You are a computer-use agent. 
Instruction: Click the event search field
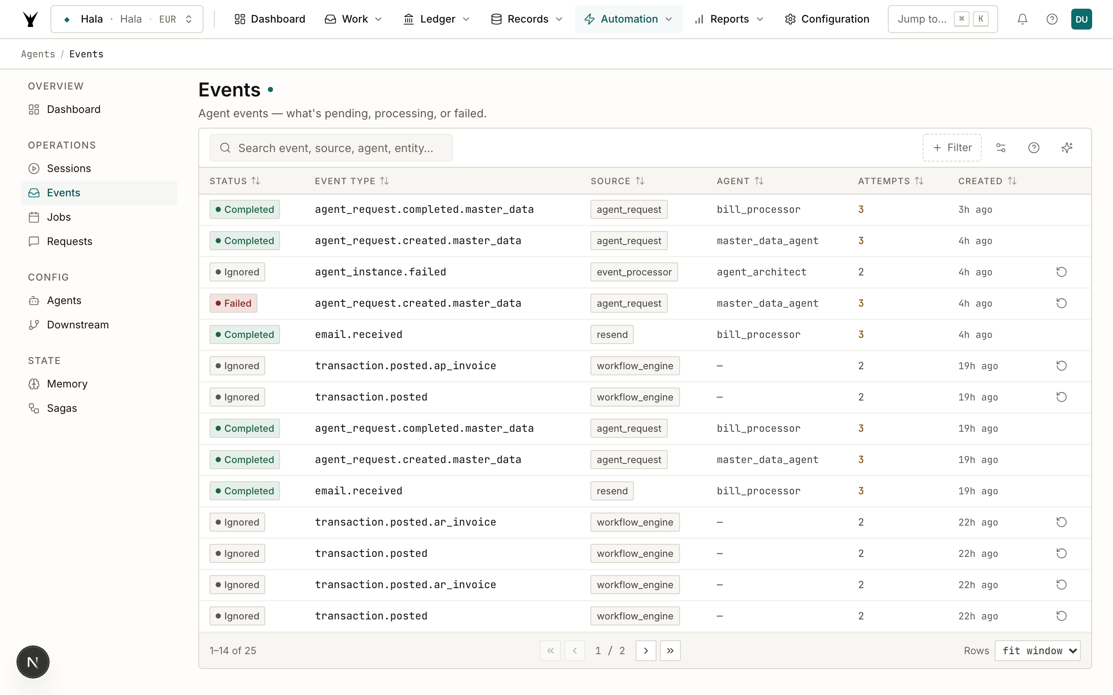coord(331,148)
